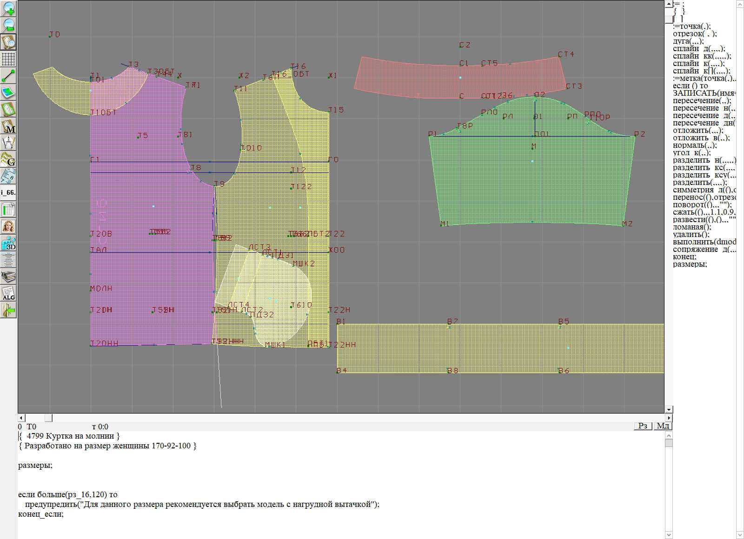
Task: Click the compass drafting tool icon
Action: coord(9,143)
